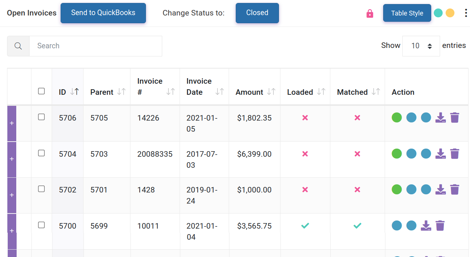
Task: Click invoice date 2019-01-24
Action: click(202, 195)
